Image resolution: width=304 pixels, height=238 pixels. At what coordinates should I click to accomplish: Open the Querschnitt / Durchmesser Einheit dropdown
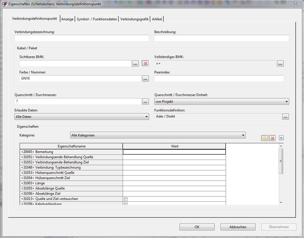222,102
